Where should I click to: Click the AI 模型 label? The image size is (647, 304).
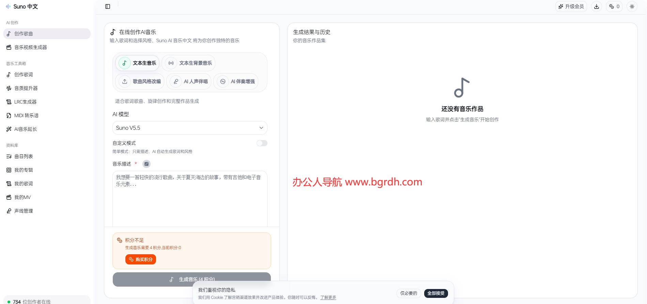point(121,114)
